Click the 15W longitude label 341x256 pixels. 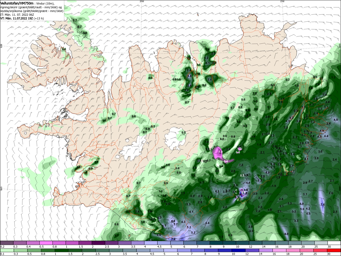(x=282, y=1)
